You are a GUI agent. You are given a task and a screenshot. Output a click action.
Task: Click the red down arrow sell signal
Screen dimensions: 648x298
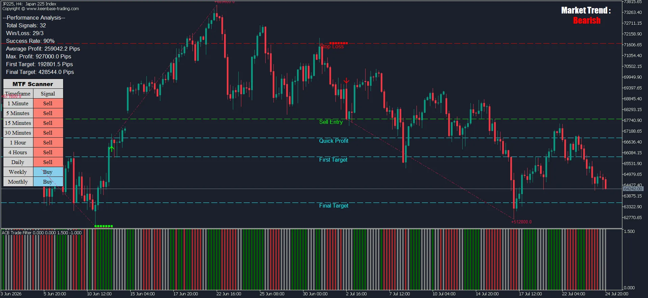pyautogui.click(x=346, y=81)
